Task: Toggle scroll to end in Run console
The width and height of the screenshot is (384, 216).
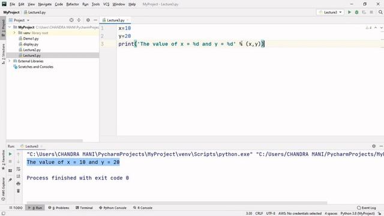Action: (x=19, y=176)
